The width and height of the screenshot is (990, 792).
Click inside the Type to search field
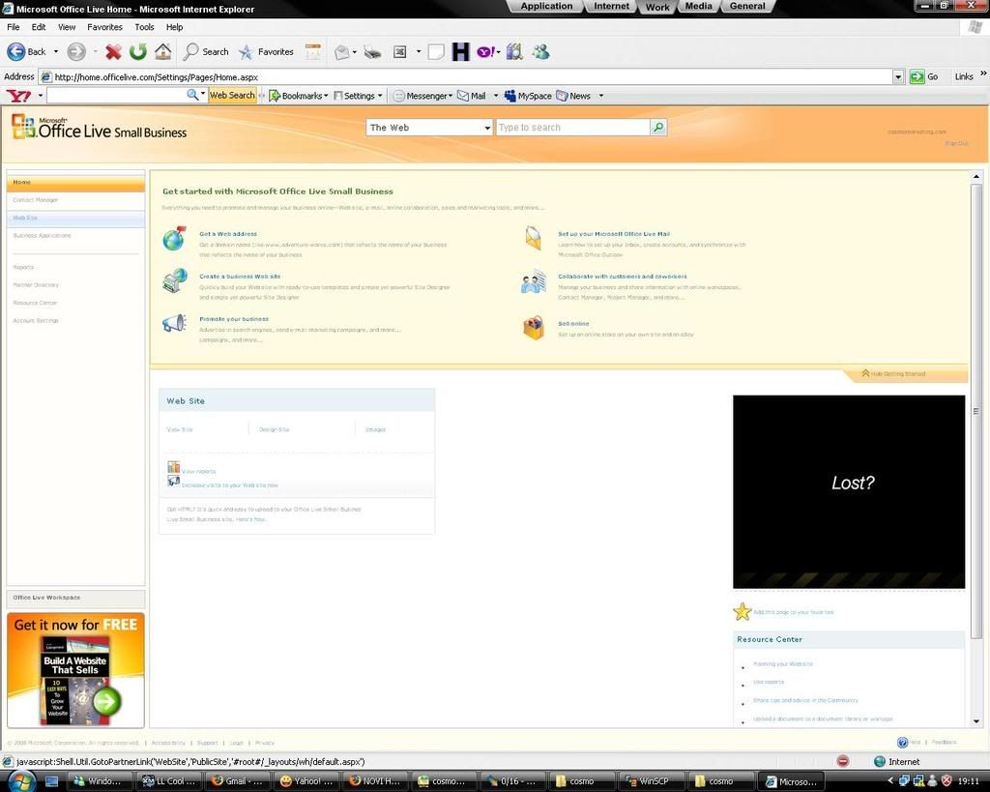point(572,128)
